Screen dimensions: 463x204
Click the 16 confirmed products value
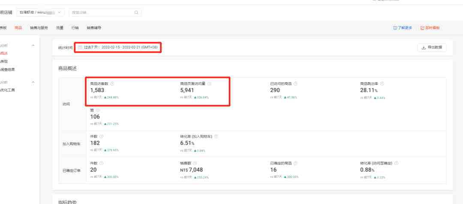click(274, 169)
